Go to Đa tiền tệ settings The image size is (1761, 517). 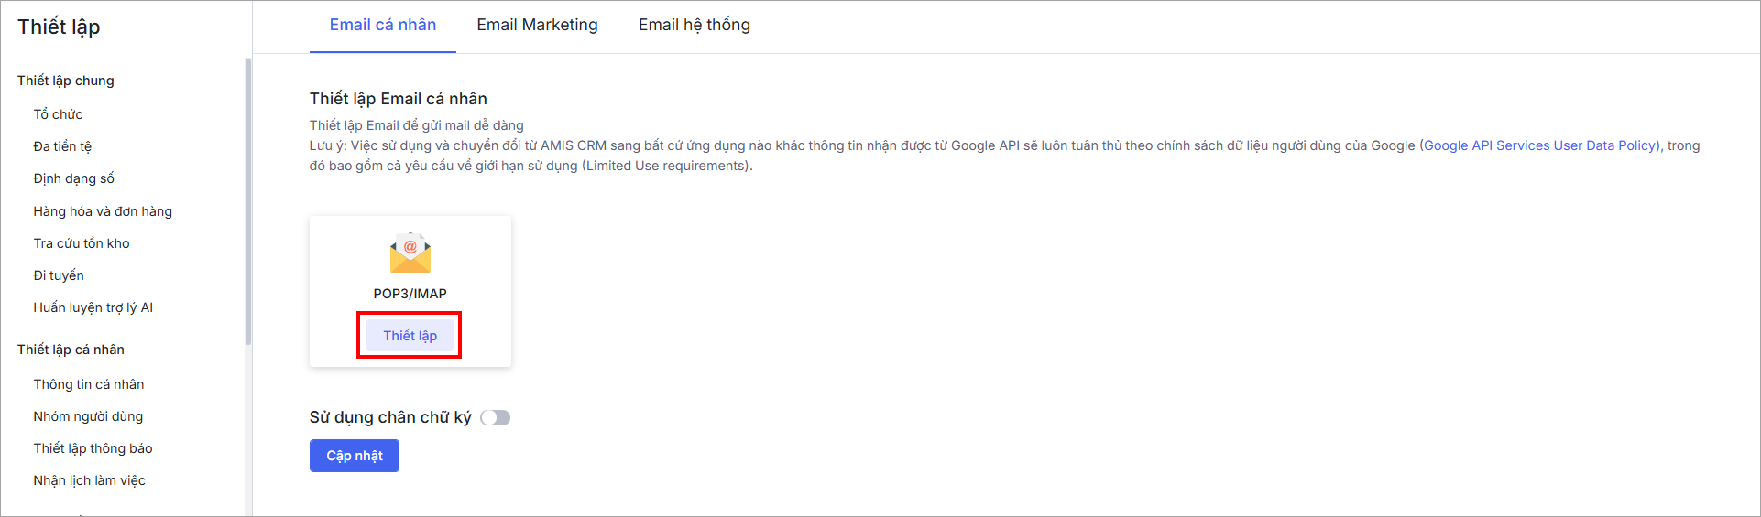[62, 146]
